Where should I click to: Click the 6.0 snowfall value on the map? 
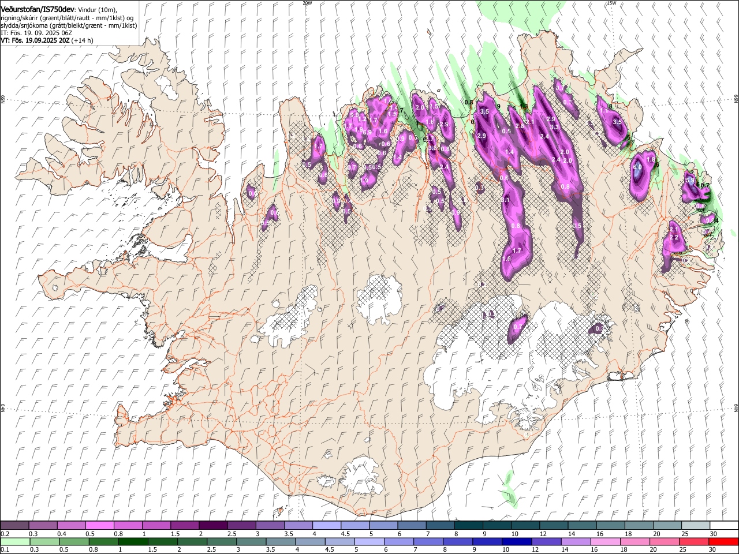[x=637, y=167]
